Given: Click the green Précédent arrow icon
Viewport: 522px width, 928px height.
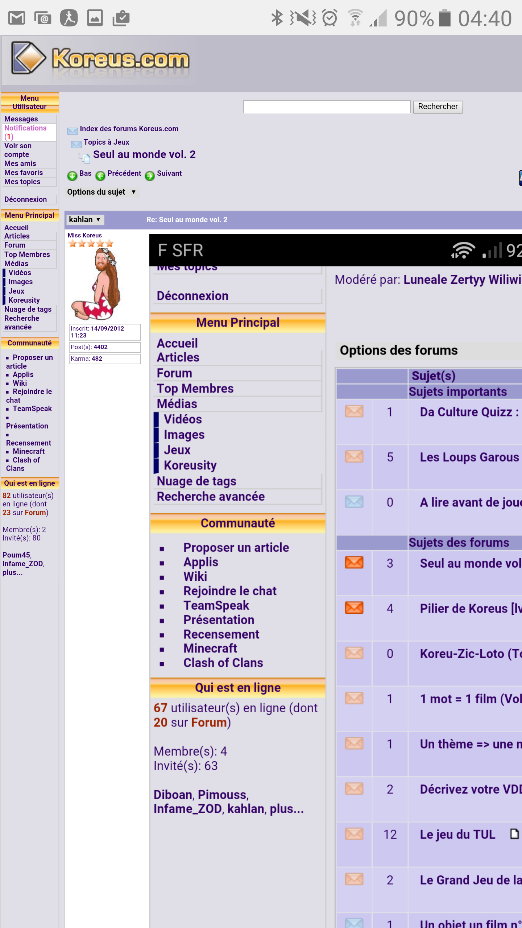Looking at the screenshot, I should [100, 176].
